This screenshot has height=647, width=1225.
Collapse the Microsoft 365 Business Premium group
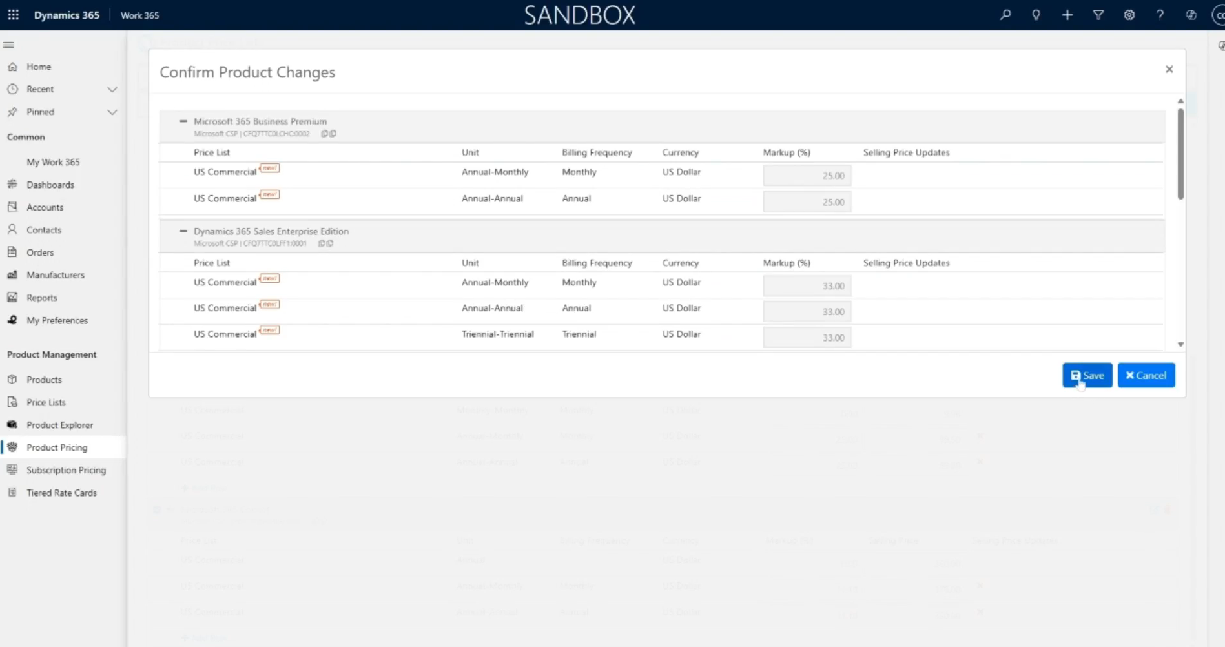[183, 121]
